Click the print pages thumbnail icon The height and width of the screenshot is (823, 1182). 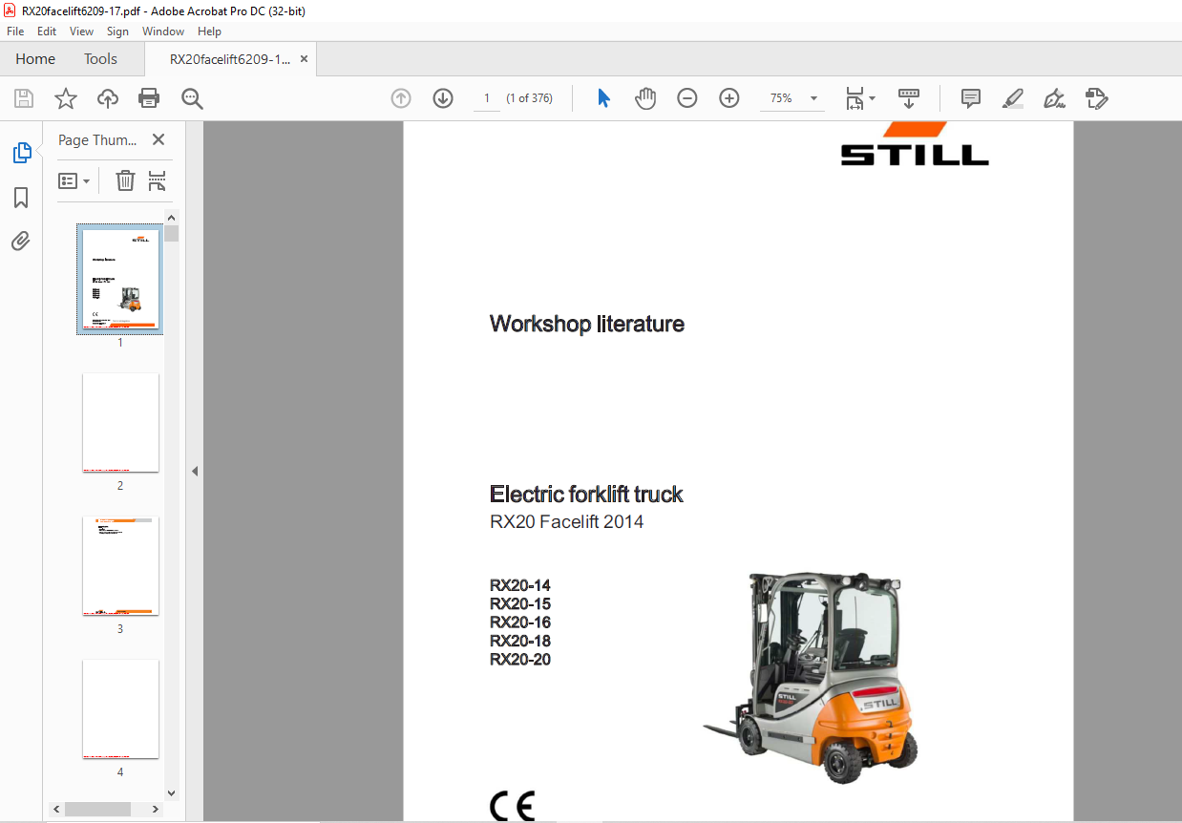158,180
